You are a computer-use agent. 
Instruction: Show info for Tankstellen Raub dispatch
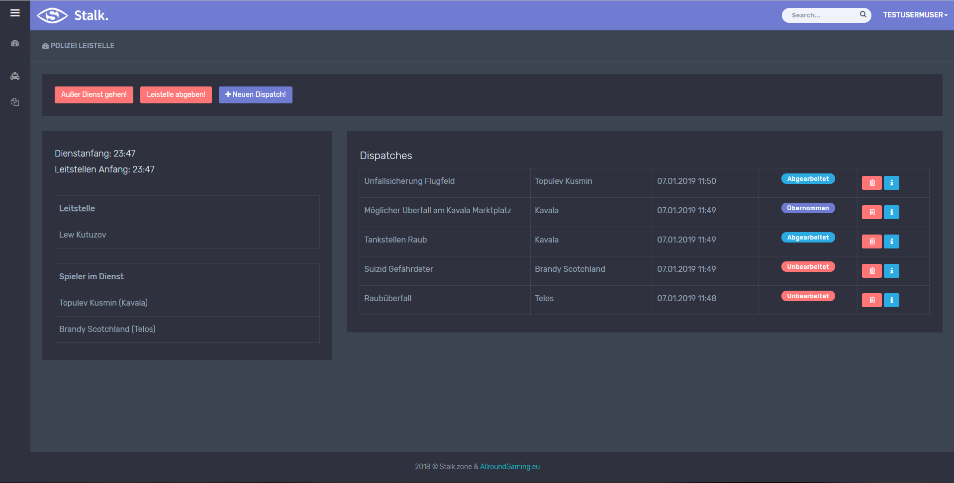[891, 241]
